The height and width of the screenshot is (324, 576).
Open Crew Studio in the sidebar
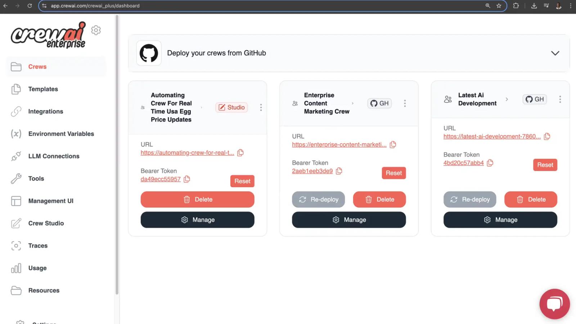click(56, 223)
